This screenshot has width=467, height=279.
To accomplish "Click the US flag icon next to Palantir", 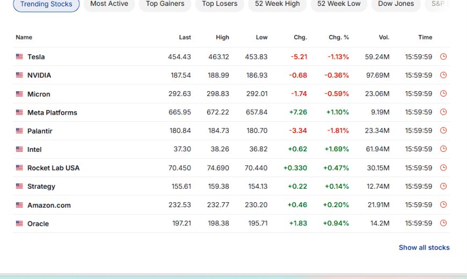I will coord(19,131).
